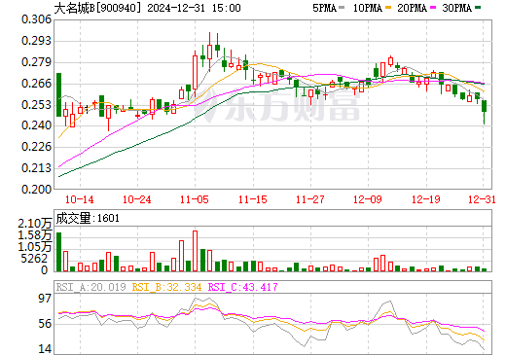Select the 11-27 date axis label

[x=310, y=199]
